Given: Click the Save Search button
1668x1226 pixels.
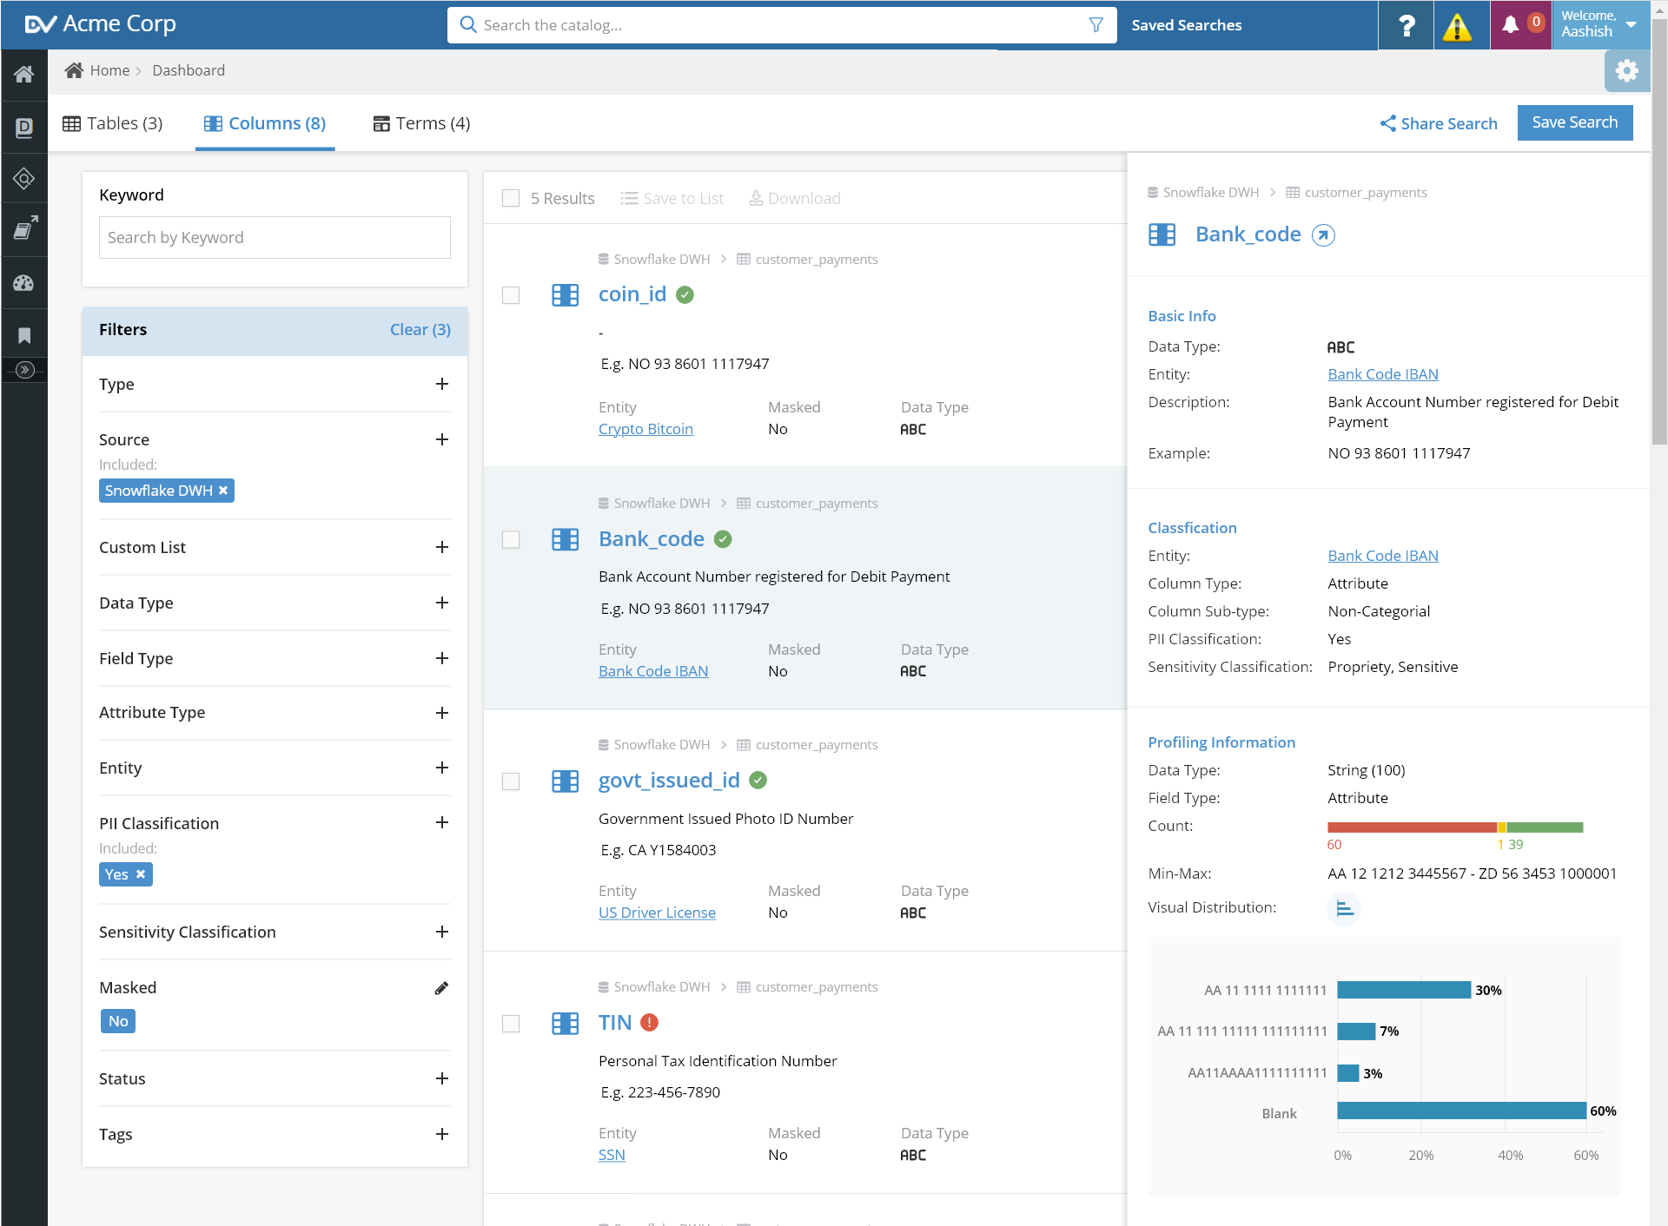Looking at the screenshot, I should [1574, 122].
